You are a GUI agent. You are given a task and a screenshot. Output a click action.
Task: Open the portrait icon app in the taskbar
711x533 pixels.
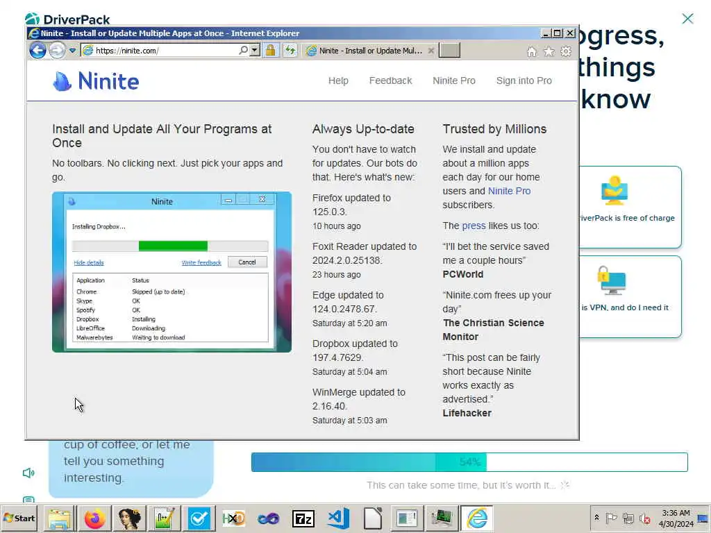(x=129, y=518)
